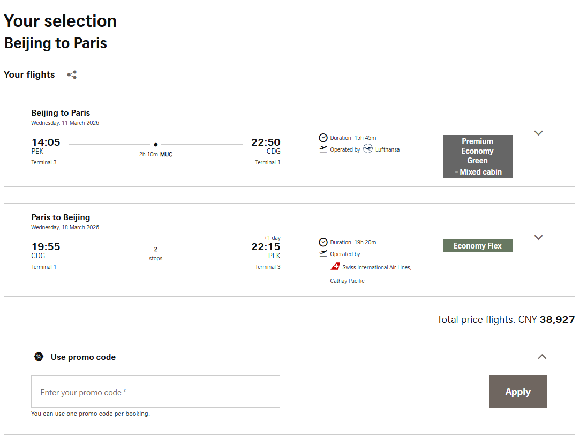Click the Lufthansa crane logo

coord(368,149)
